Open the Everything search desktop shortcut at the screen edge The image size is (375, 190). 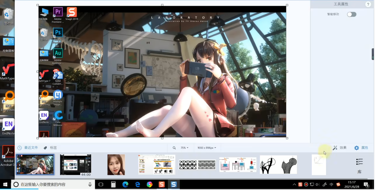(x=7, y=101)
